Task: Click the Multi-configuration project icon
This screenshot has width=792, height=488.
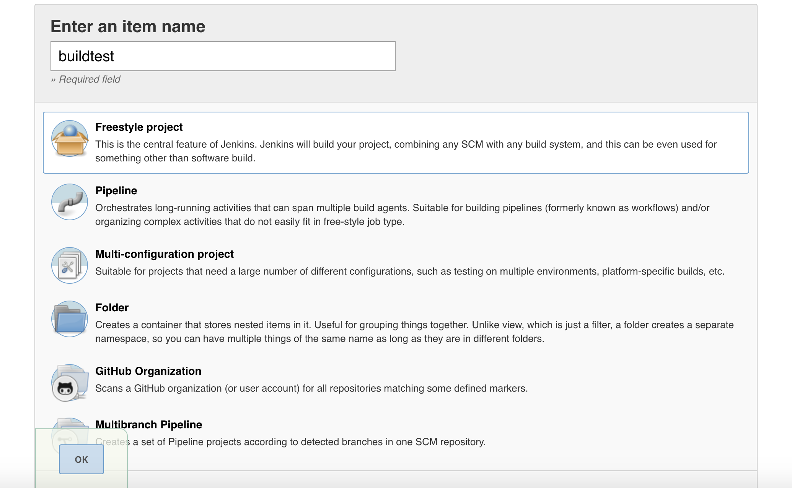Action: pyautogui.click(x=70, y=265)
